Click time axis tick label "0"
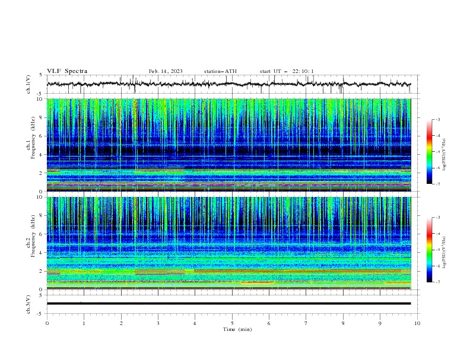 [47, 323]
